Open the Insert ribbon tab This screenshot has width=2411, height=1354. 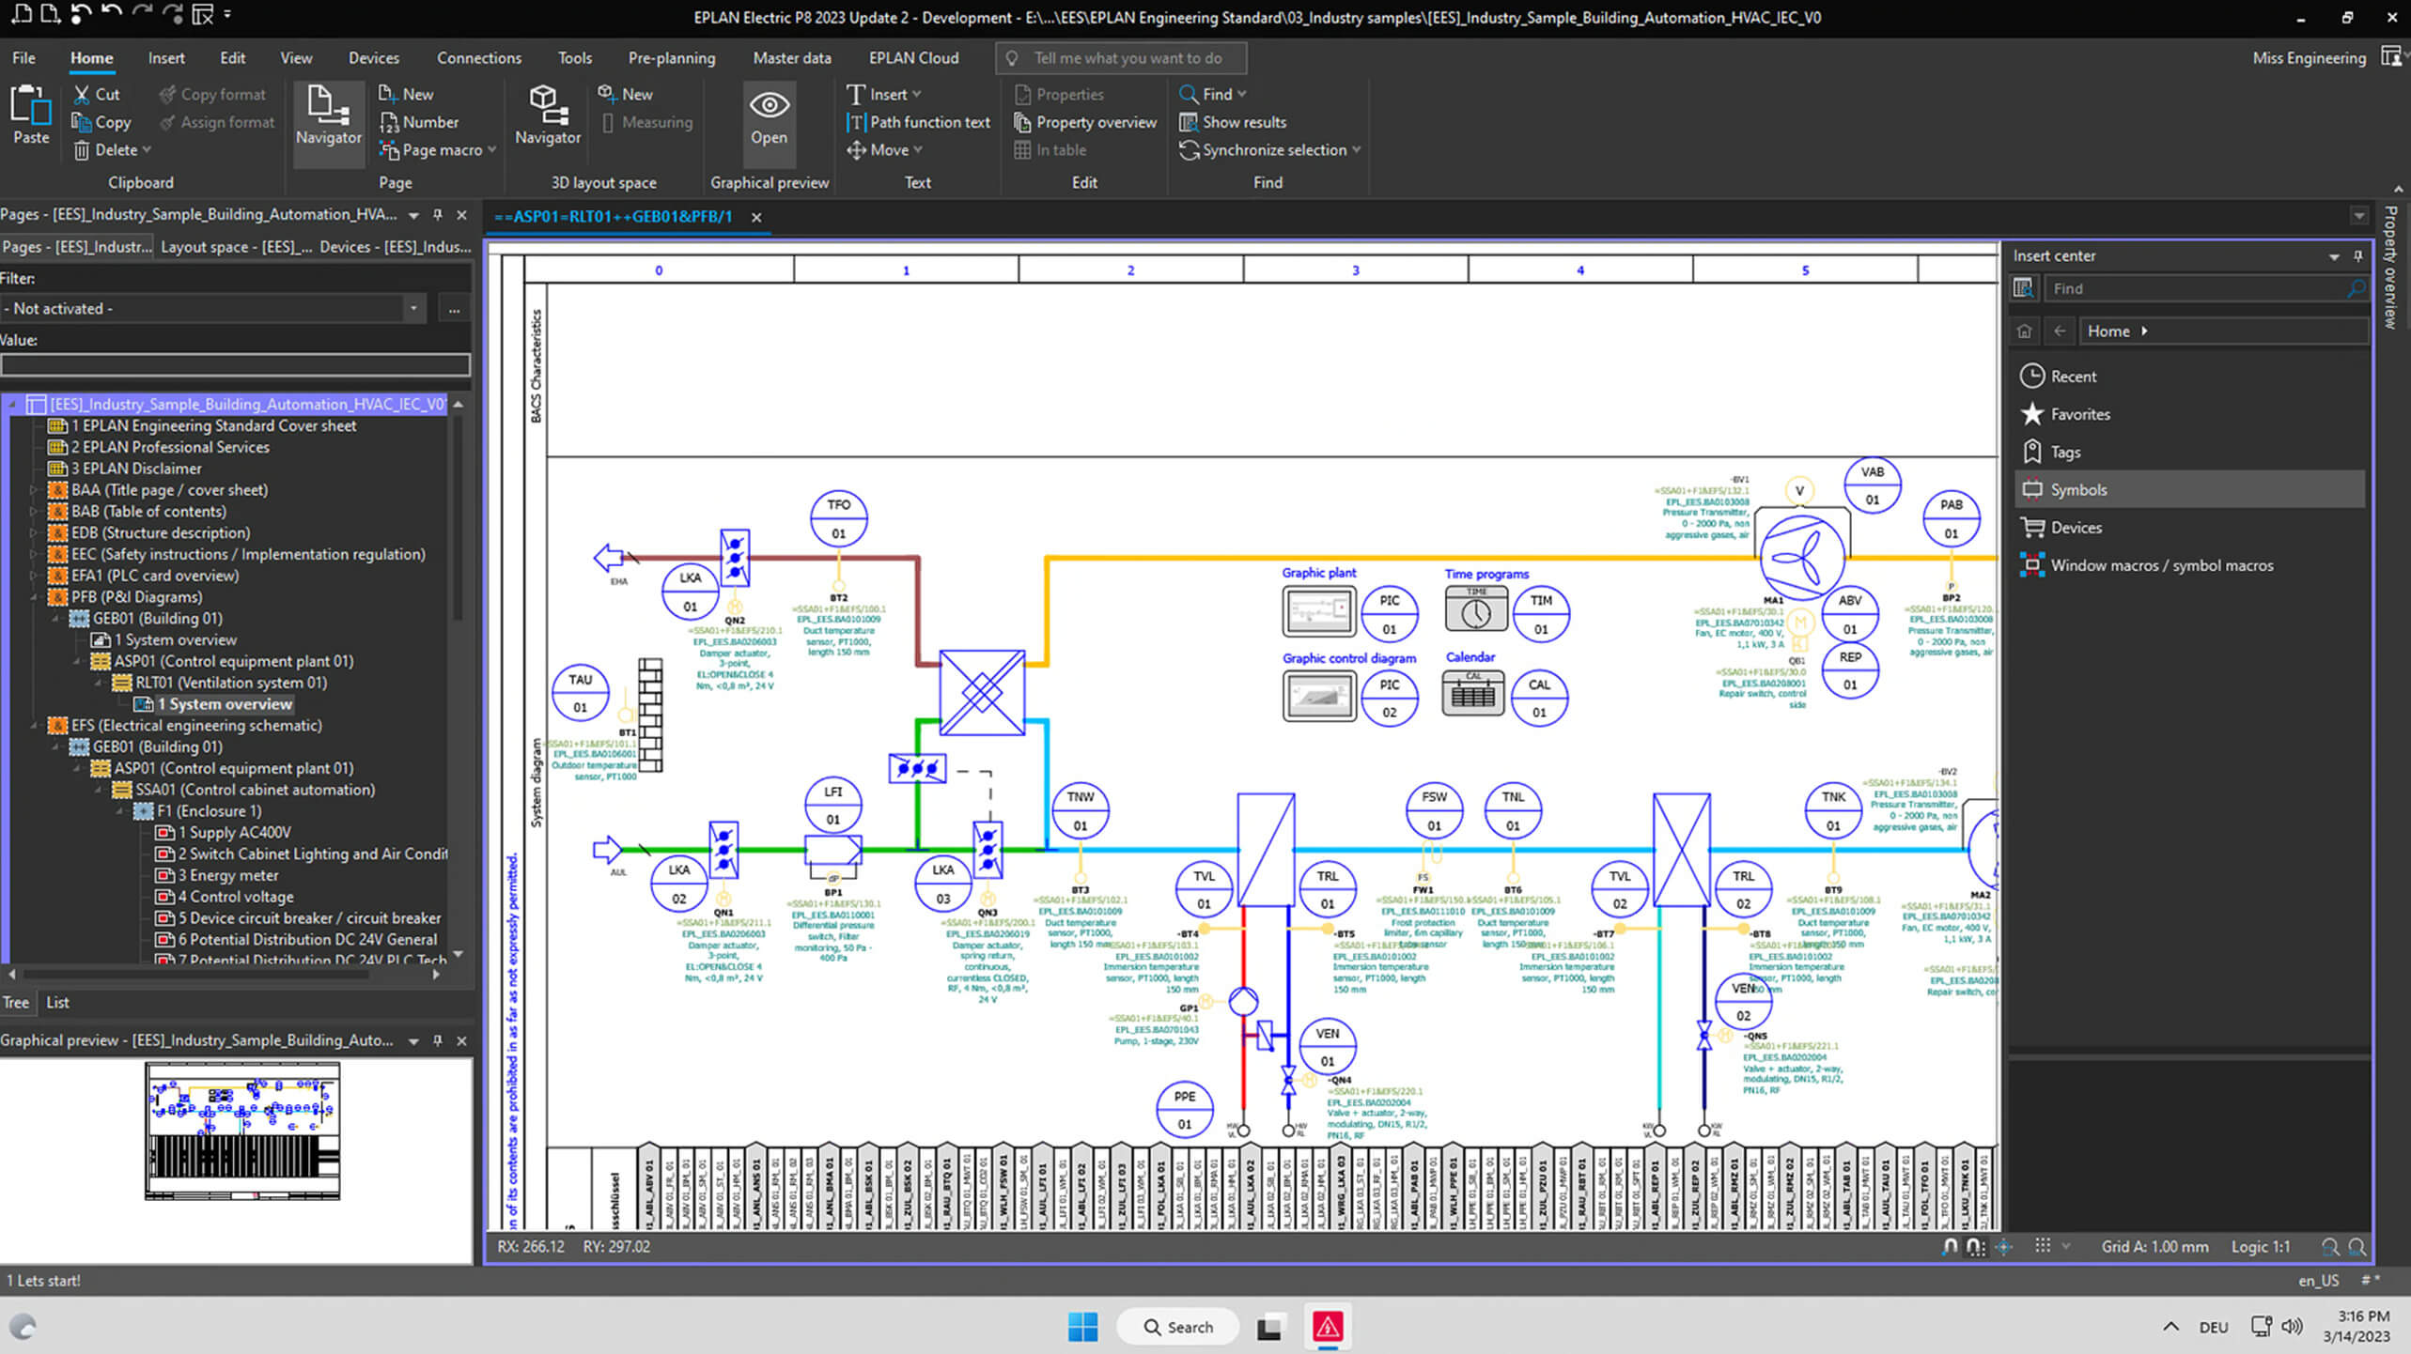166,58
